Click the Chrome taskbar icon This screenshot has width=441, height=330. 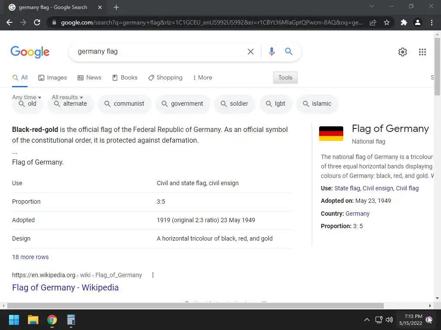click(52, 320)
